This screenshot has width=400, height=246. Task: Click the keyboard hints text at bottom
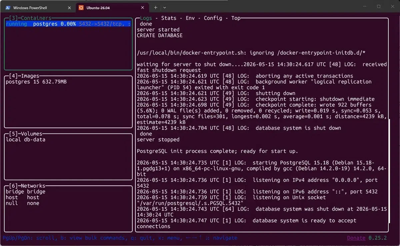tap(120, 238)
